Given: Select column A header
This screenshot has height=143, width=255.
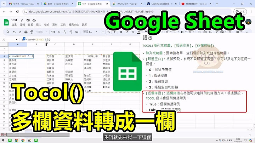Looking at the screenshot, I should 18,45.
